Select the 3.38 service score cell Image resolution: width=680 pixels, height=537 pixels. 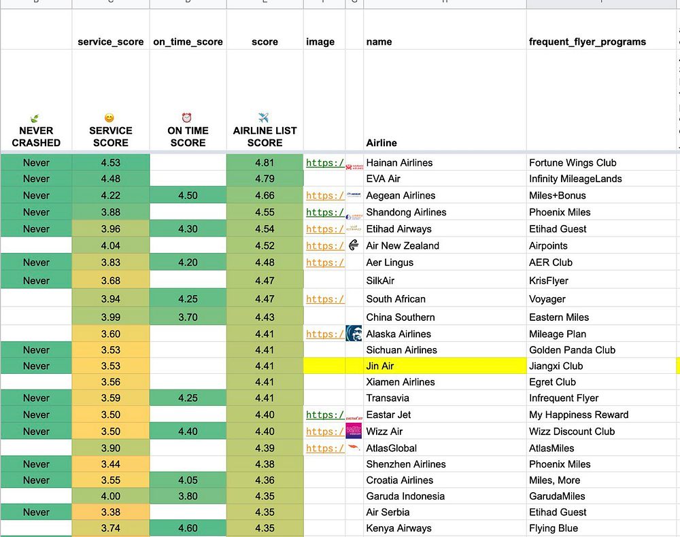click(111, 512)
